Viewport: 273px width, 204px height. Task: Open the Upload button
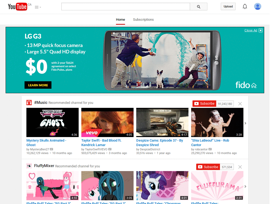coord(228,6)
